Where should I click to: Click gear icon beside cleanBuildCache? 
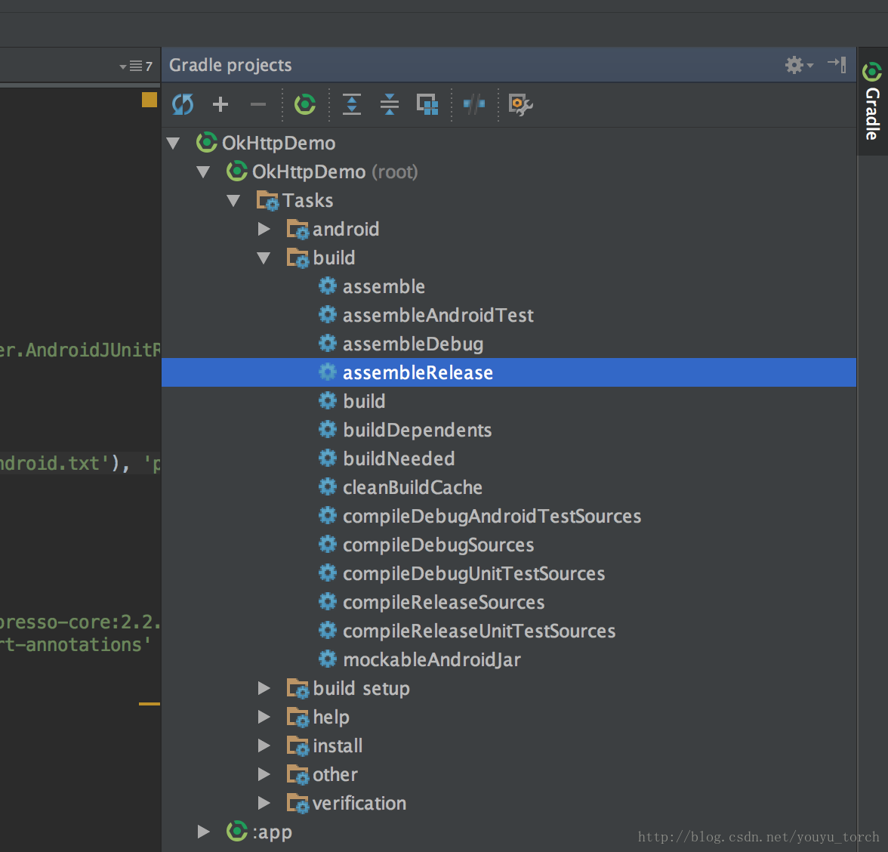click(328, 486)
